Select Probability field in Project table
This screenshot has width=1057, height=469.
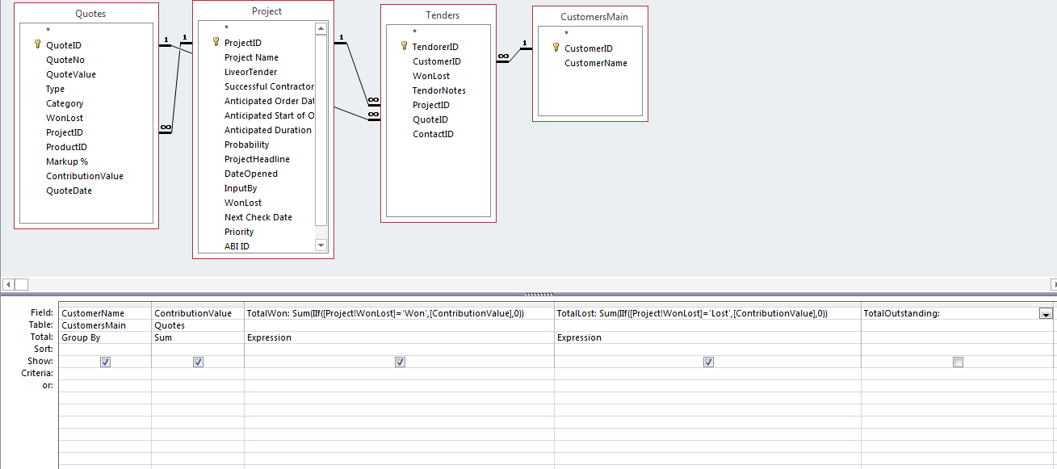[x=247, y=144]
